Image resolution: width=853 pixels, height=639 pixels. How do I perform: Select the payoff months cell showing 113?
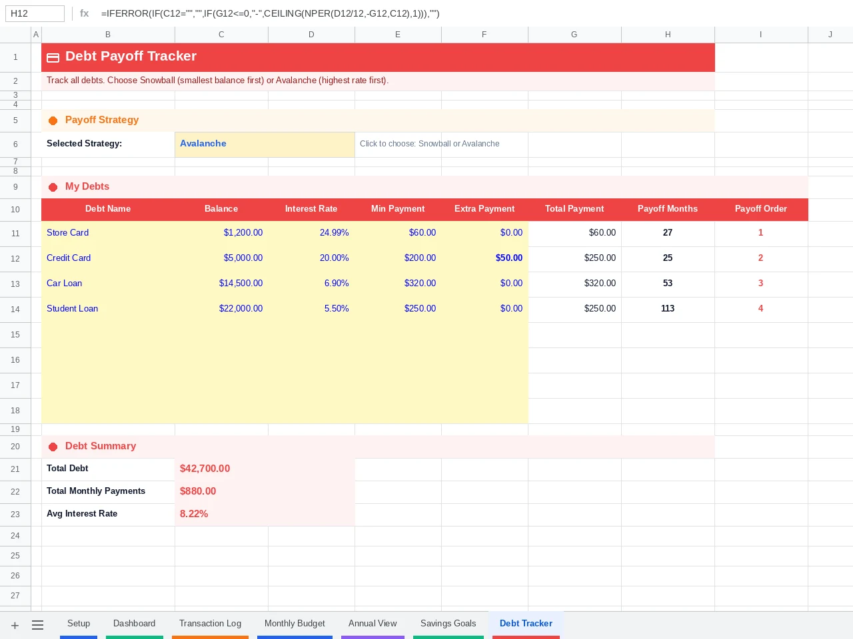tap(668, 310)
